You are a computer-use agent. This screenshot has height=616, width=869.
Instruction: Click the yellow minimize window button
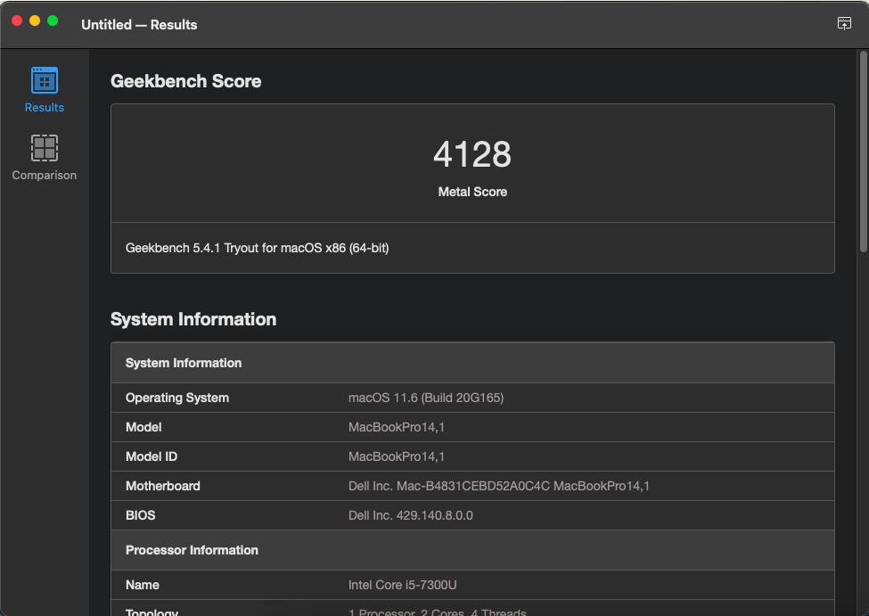tap(35, 21)
